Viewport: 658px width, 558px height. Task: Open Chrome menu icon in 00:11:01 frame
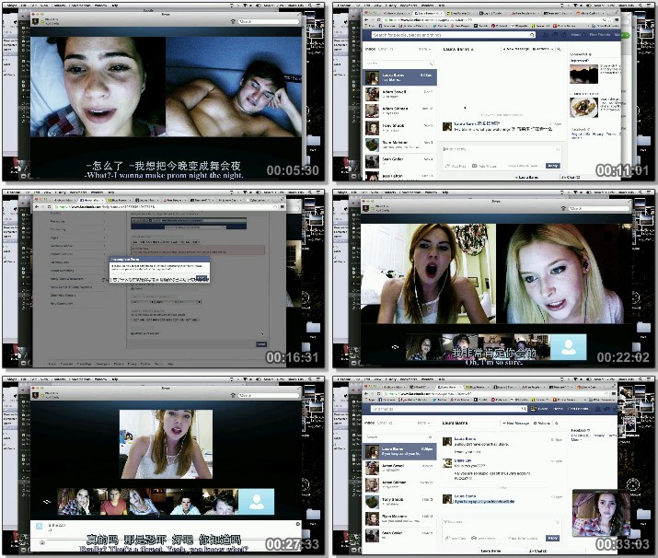click(x=617, y=19)
